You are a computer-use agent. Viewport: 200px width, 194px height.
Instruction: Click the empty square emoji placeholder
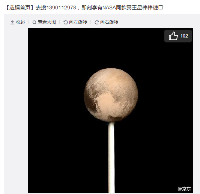pyautogui.click(x=161, y=8)
